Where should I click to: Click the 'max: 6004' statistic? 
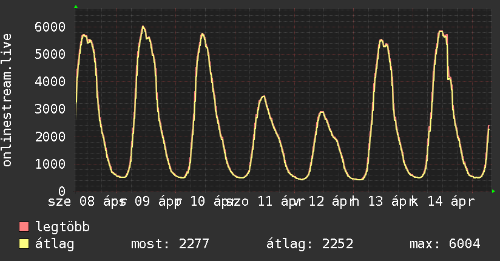click(445, 244)
